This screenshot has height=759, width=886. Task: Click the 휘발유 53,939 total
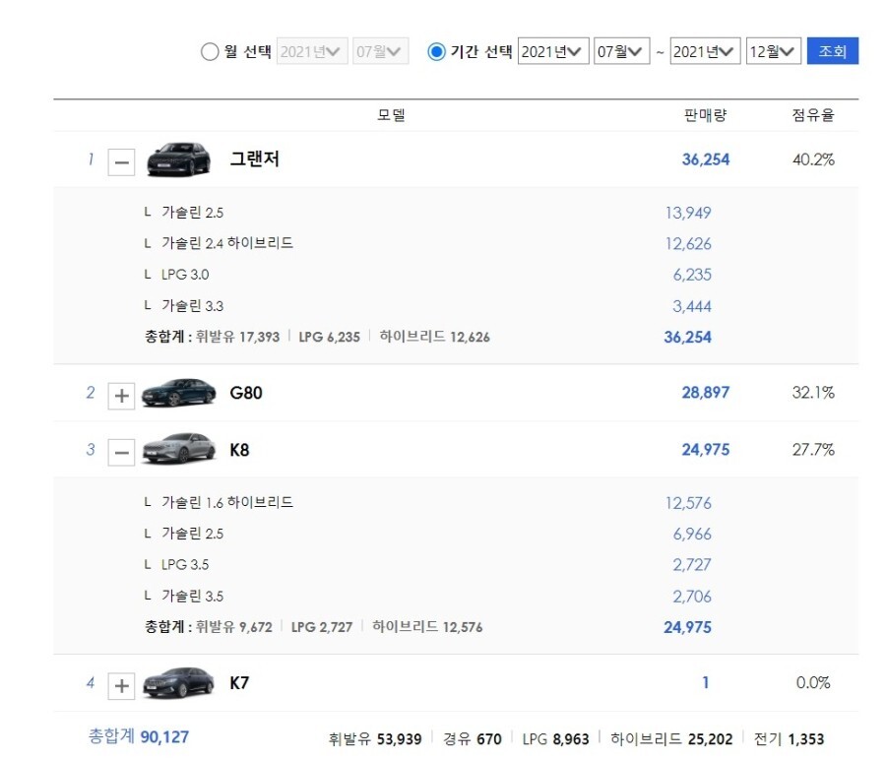click(375, 739)
